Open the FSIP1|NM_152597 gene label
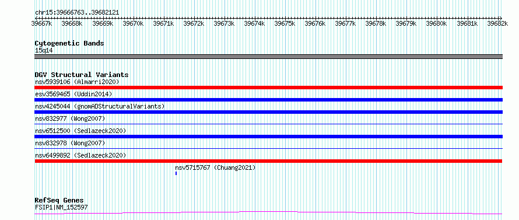The image size is (519, 220). click(x=61, y=207)
